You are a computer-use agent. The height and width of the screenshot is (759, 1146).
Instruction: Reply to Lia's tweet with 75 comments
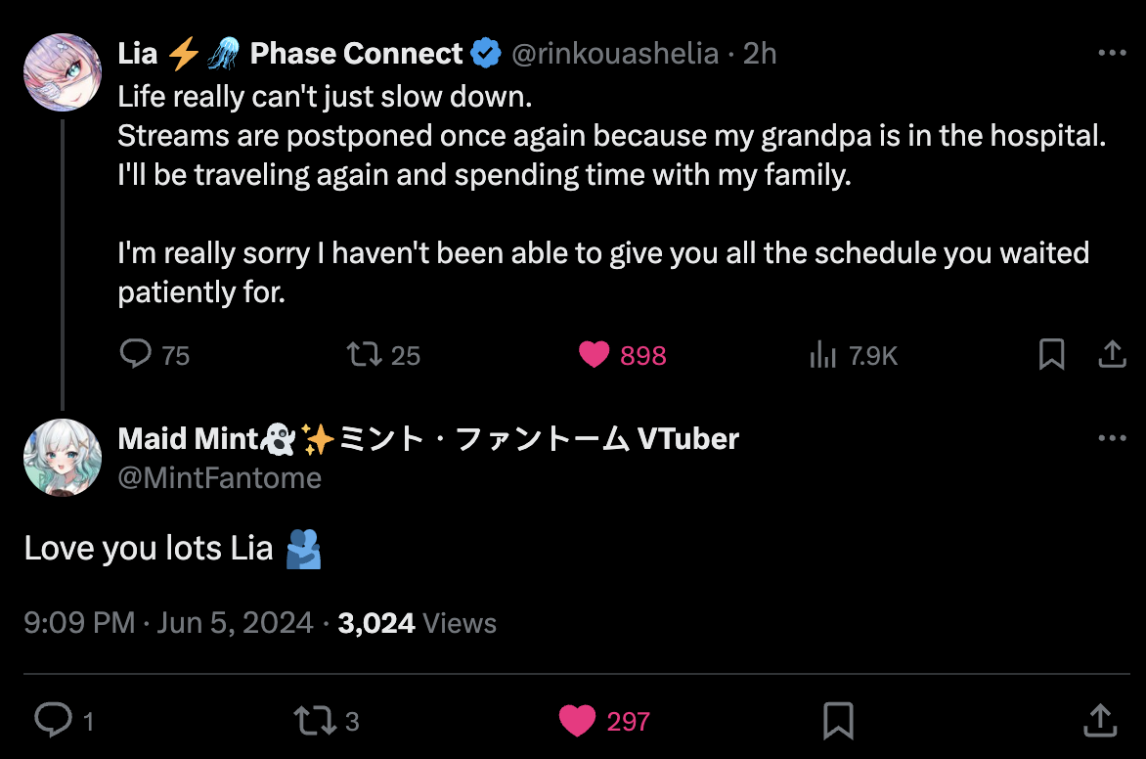[x=135, y=354]
